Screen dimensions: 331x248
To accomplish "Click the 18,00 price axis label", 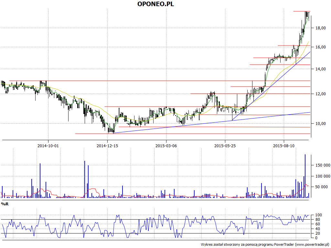I will tap(320, 28).
